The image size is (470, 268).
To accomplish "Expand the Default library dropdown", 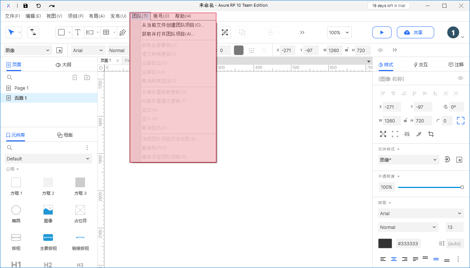I will click(48, 159).
